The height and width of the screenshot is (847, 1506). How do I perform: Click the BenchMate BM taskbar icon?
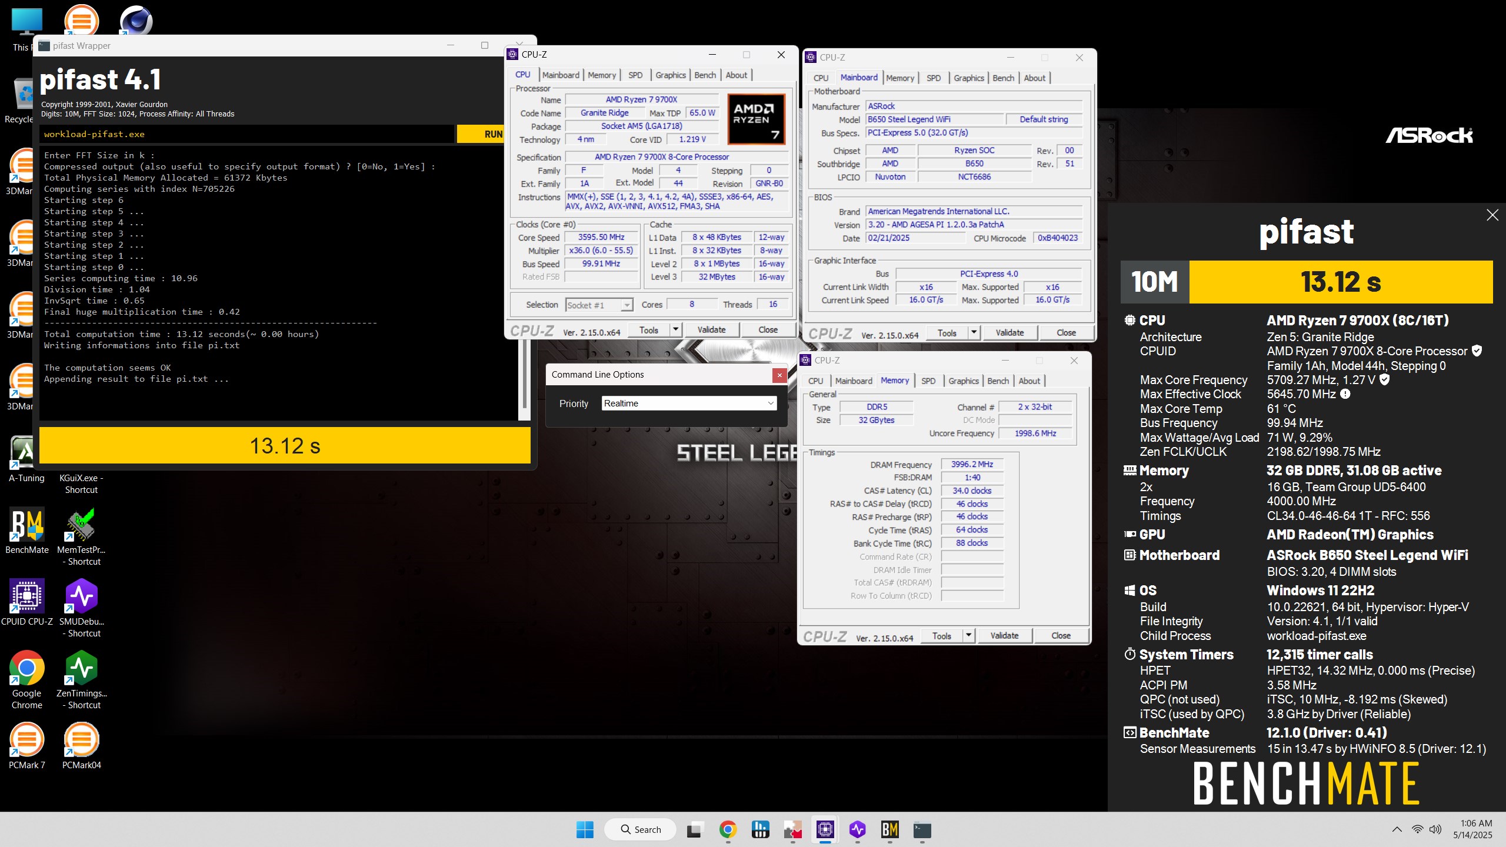click(x=890, y=829)
